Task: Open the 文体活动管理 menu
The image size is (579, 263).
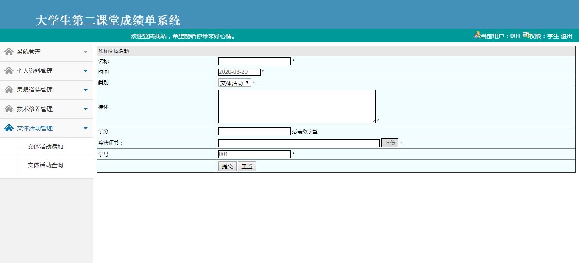Action: [x=46, y=128]
